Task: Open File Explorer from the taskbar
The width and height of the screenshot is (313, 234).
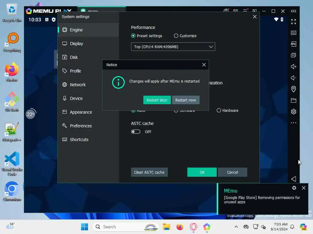Action: 166,227
